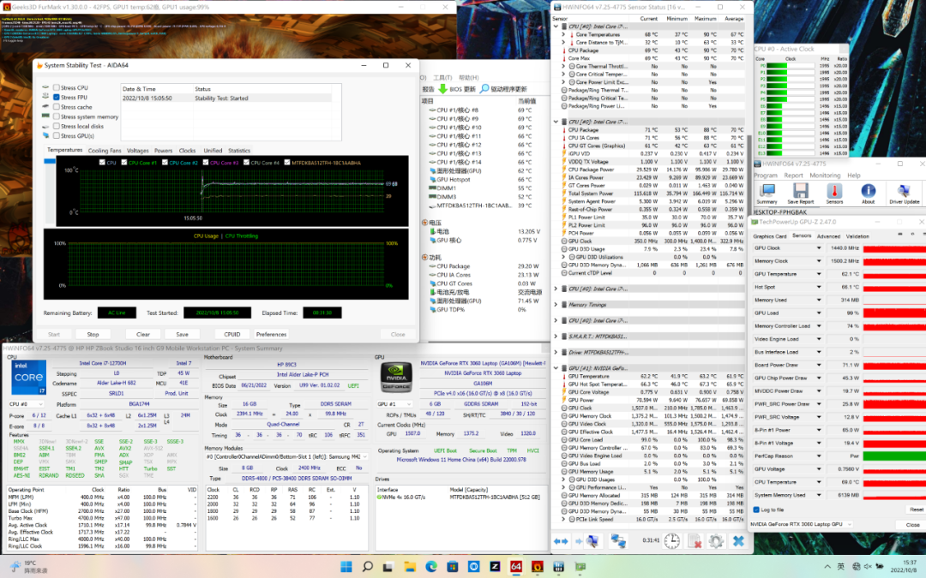Viewport: 926px width, 578px height.
Task: Open the GPU Load sensor dropdown in GPU-Z
Action: point(819,313)
